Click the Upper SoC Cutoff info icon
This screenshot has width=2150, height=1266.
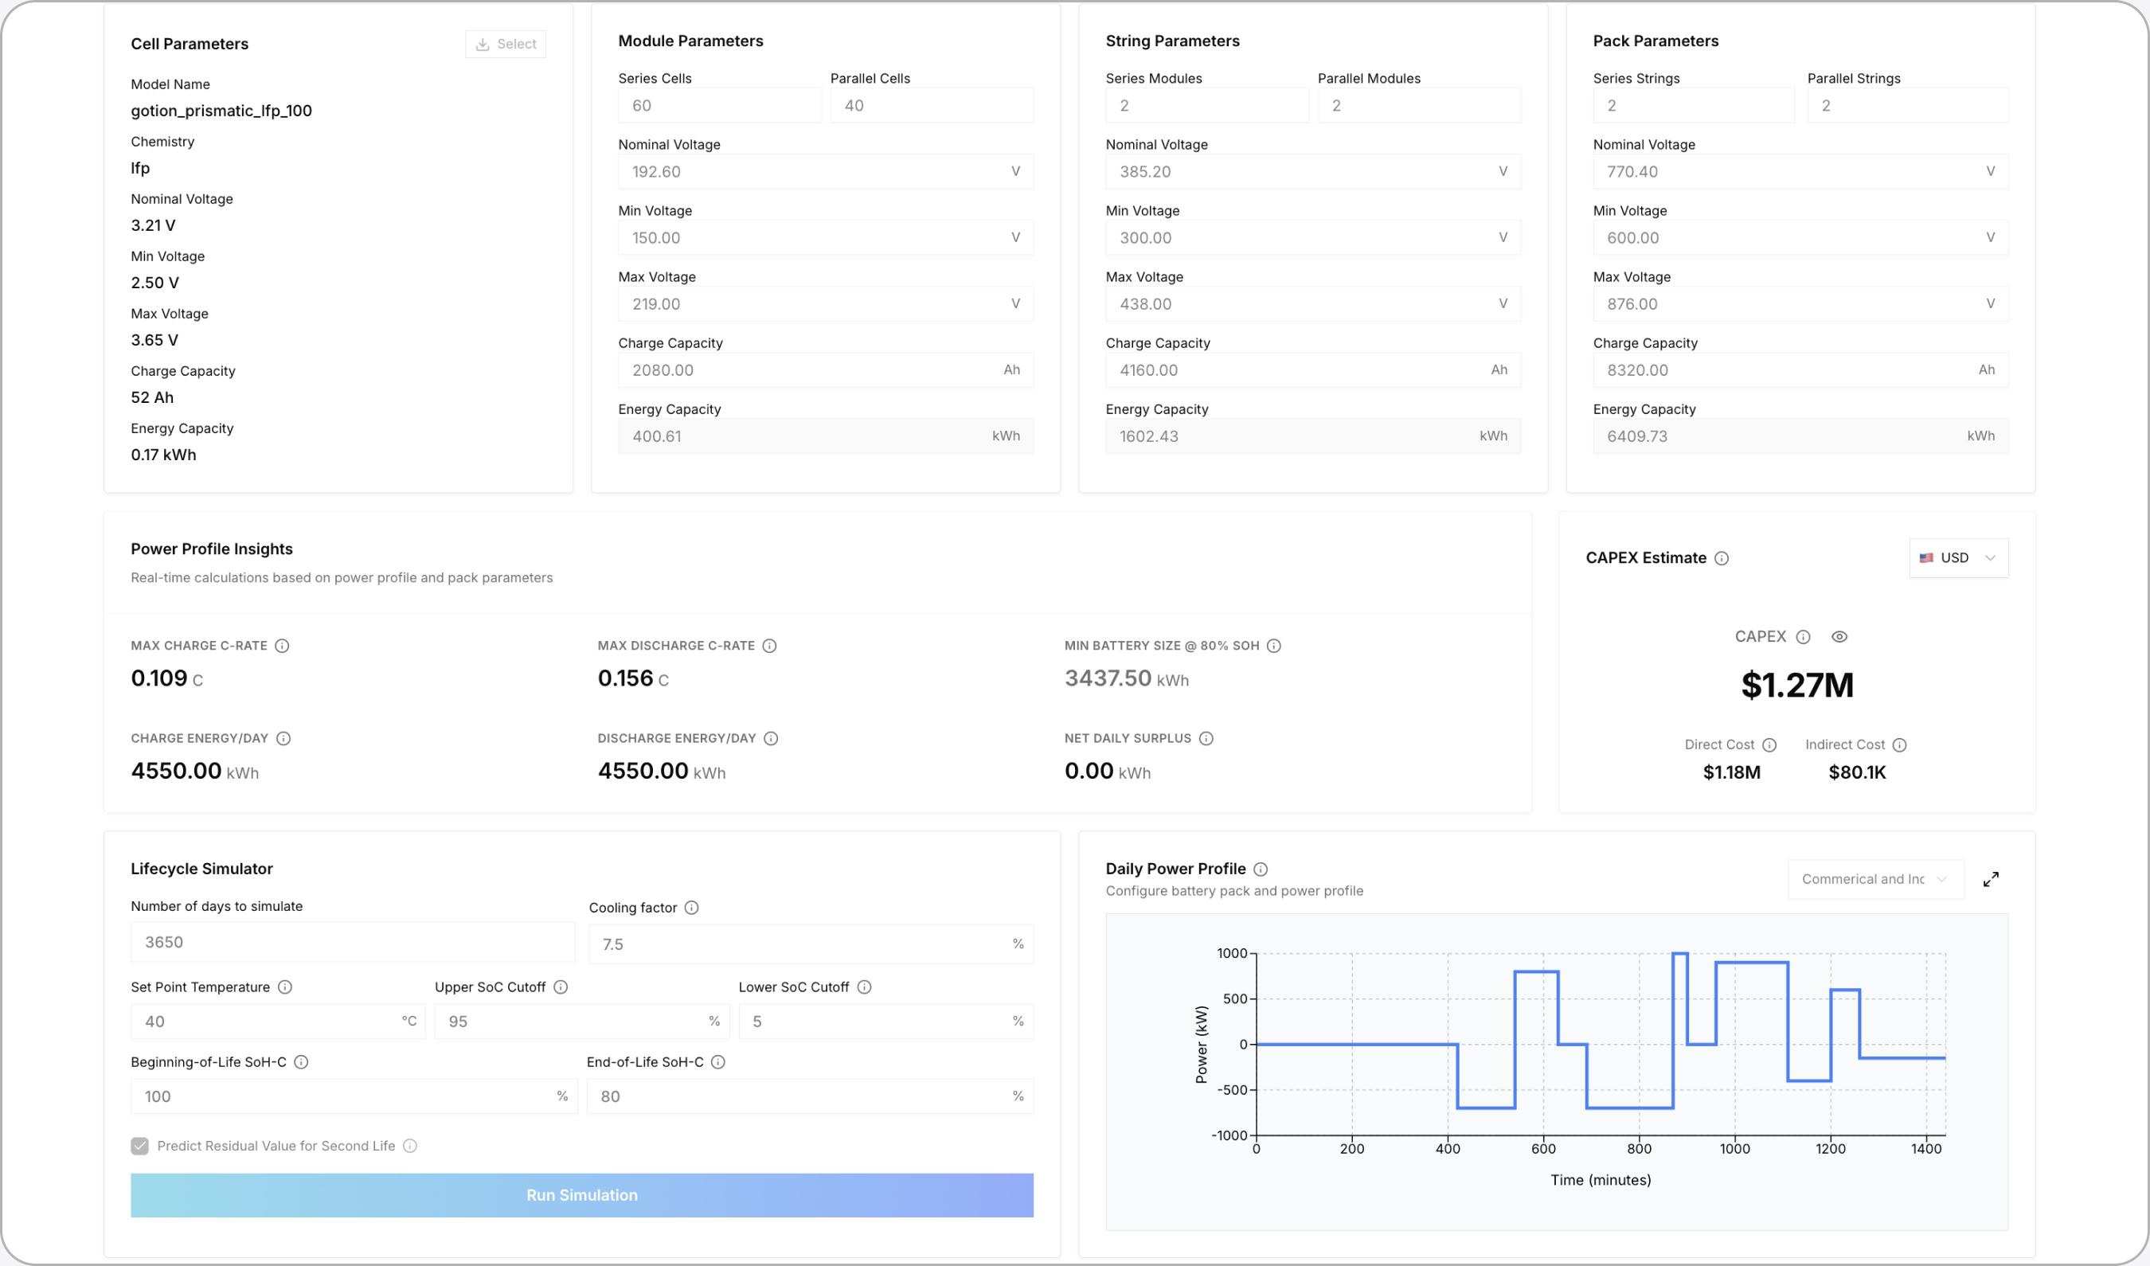[x=561, y=987]
